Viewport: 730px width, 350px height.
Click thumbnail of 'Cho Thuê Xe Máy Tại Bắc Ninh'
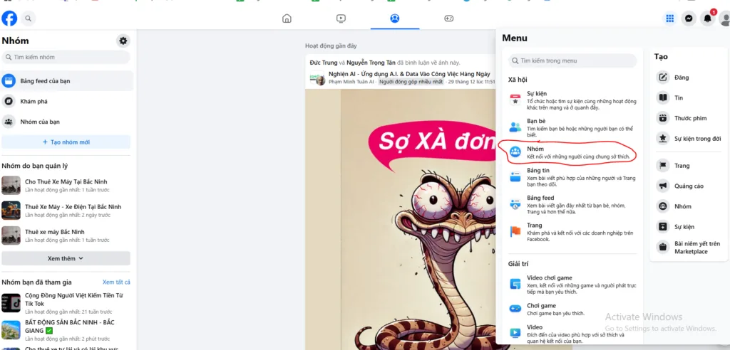(x=11, y=185)
